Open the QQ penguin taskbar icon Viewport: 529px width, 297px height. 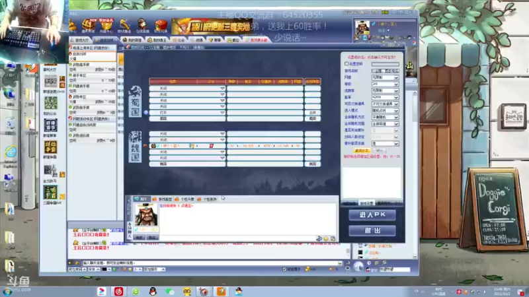pyautogui.click(x=153, y=291)
